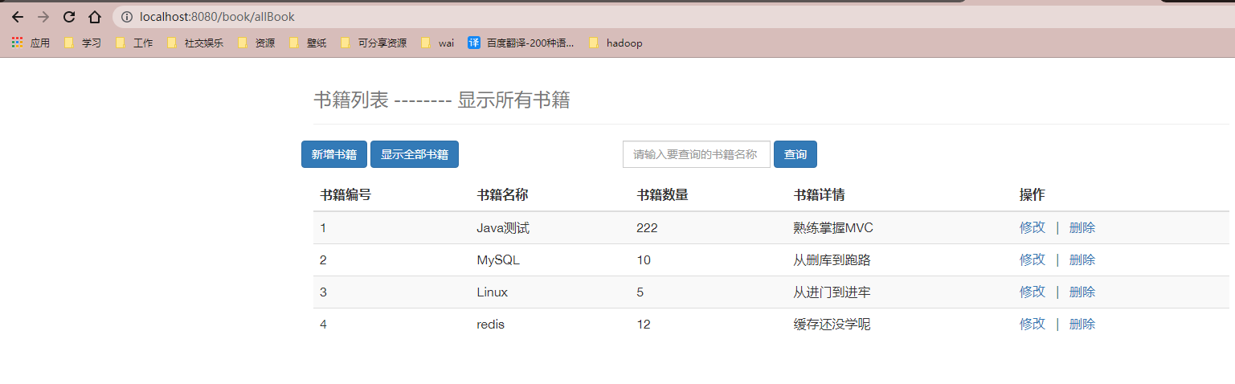The image size is (1235, 384).
Task: Open the 学习 bookmark folder
Action: (x=83, y=43)
